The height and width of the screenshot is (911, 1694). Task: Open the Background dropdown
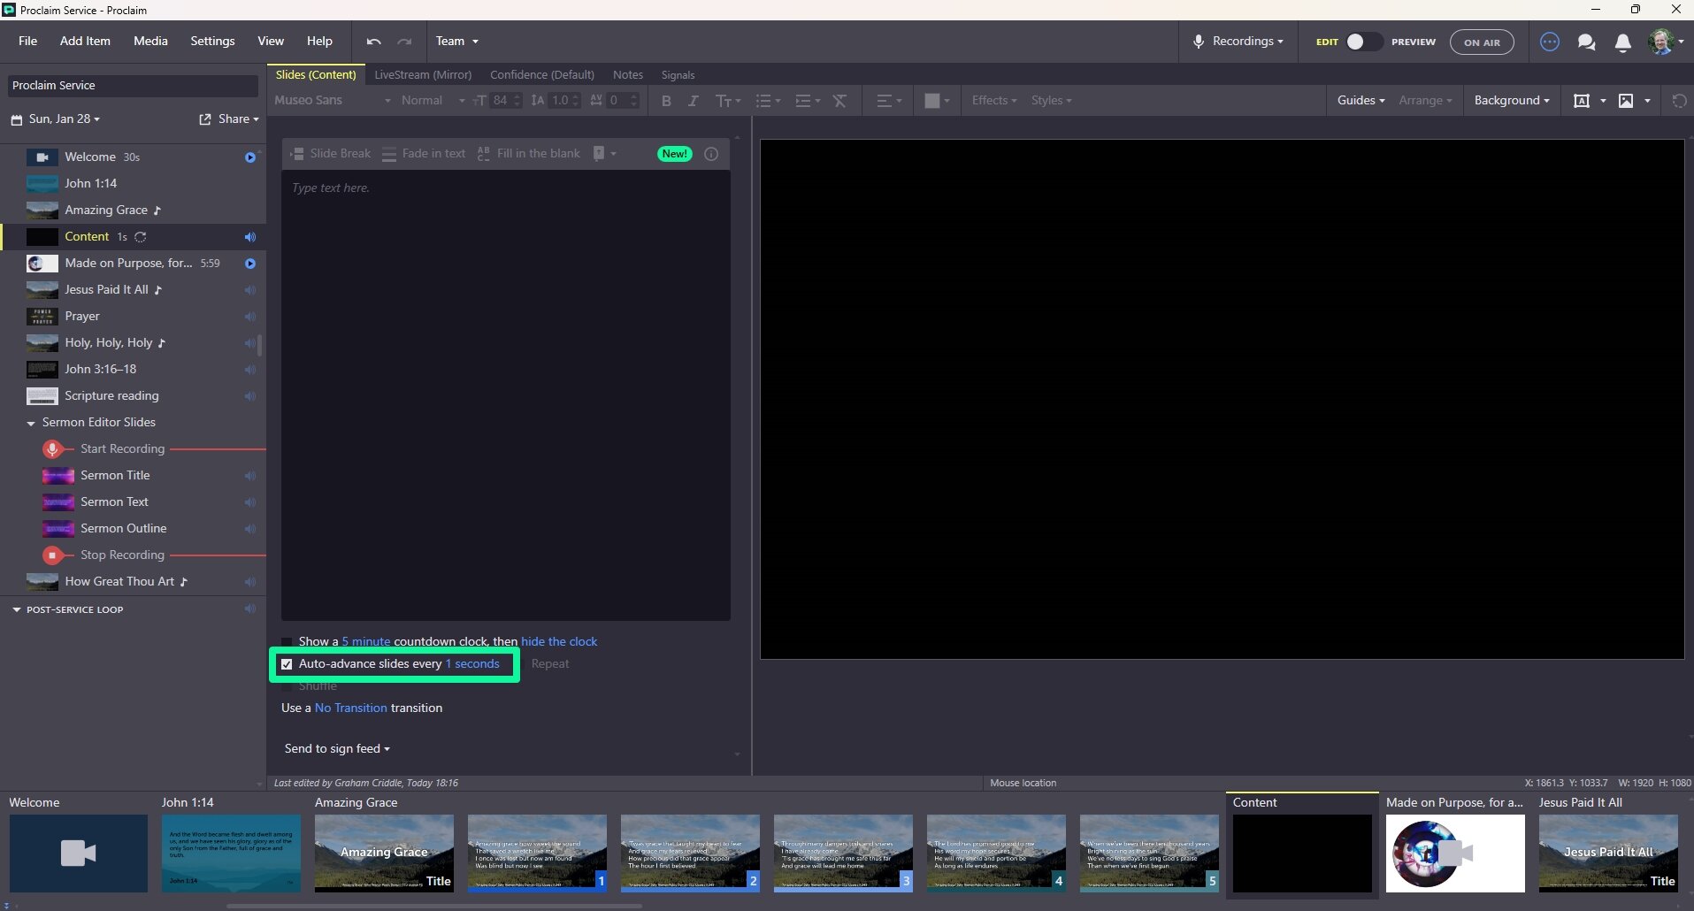click(x=1511, y=100)
